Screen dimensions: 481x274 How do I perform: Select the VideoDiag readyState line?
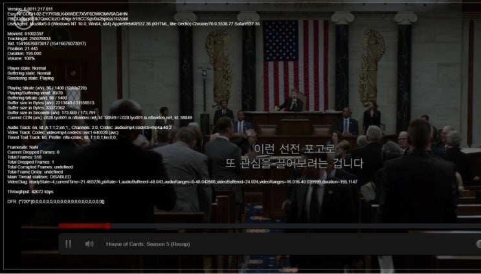[182, 182]
